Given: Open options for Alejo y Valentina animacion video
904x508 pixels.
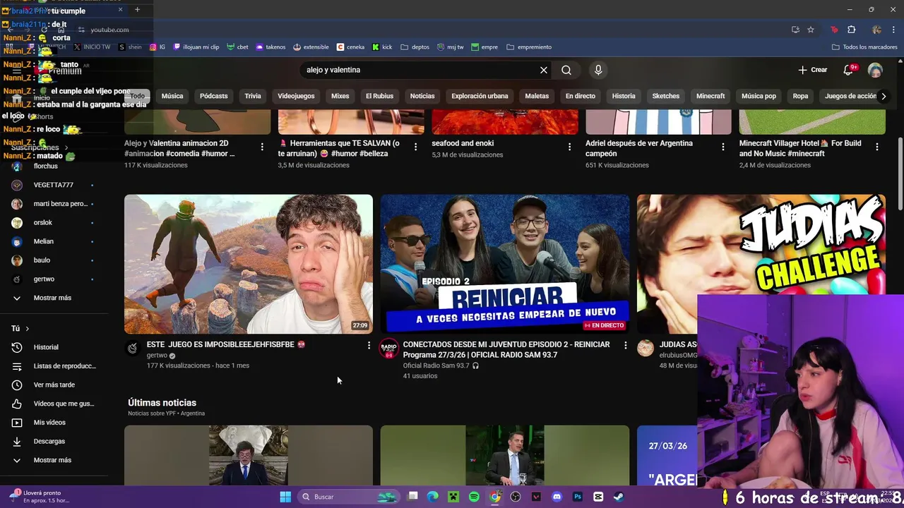Looking at the screenshot, I should (x=262, y=147).
